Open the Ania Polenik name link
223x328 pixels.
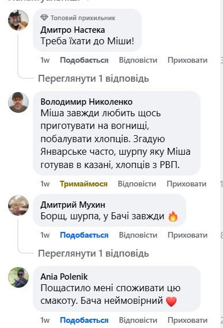(64, 277)
